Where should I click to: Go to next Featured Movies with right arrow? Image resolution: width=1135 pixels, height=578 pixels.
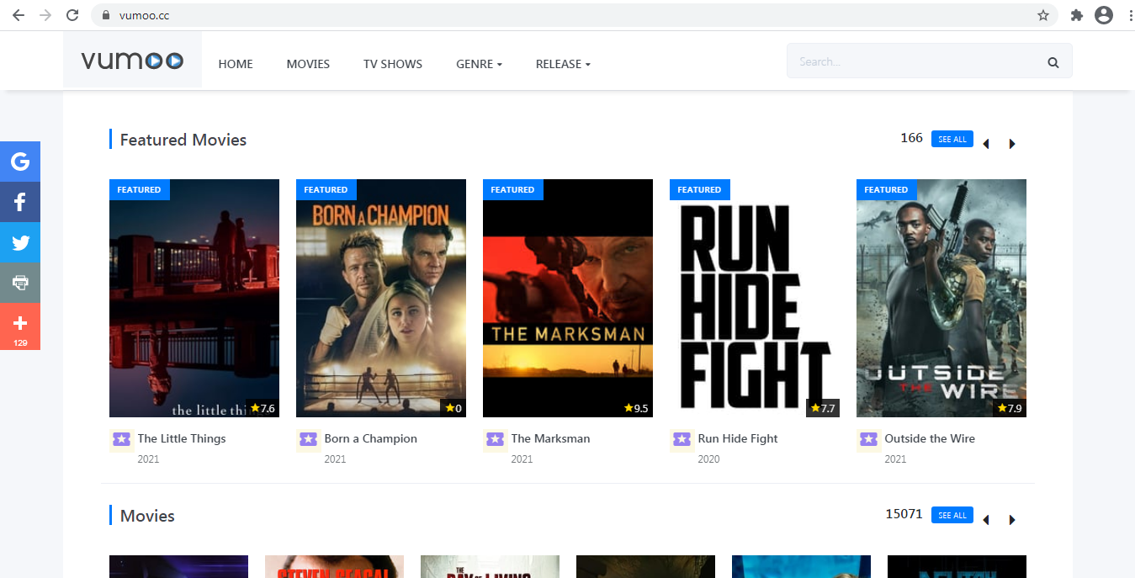(x=1012, y=144)
